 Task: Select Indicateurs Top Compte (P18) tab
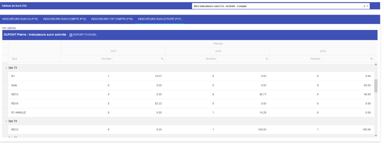click(112, 19)
